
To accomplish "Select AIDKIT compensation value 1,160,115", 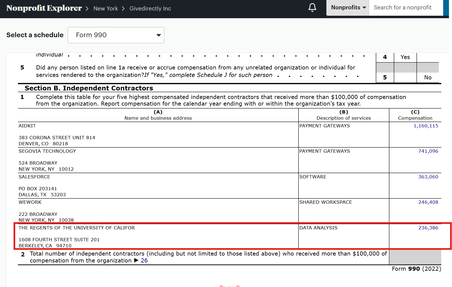I will pyautogui.click(x=426, y=126).
